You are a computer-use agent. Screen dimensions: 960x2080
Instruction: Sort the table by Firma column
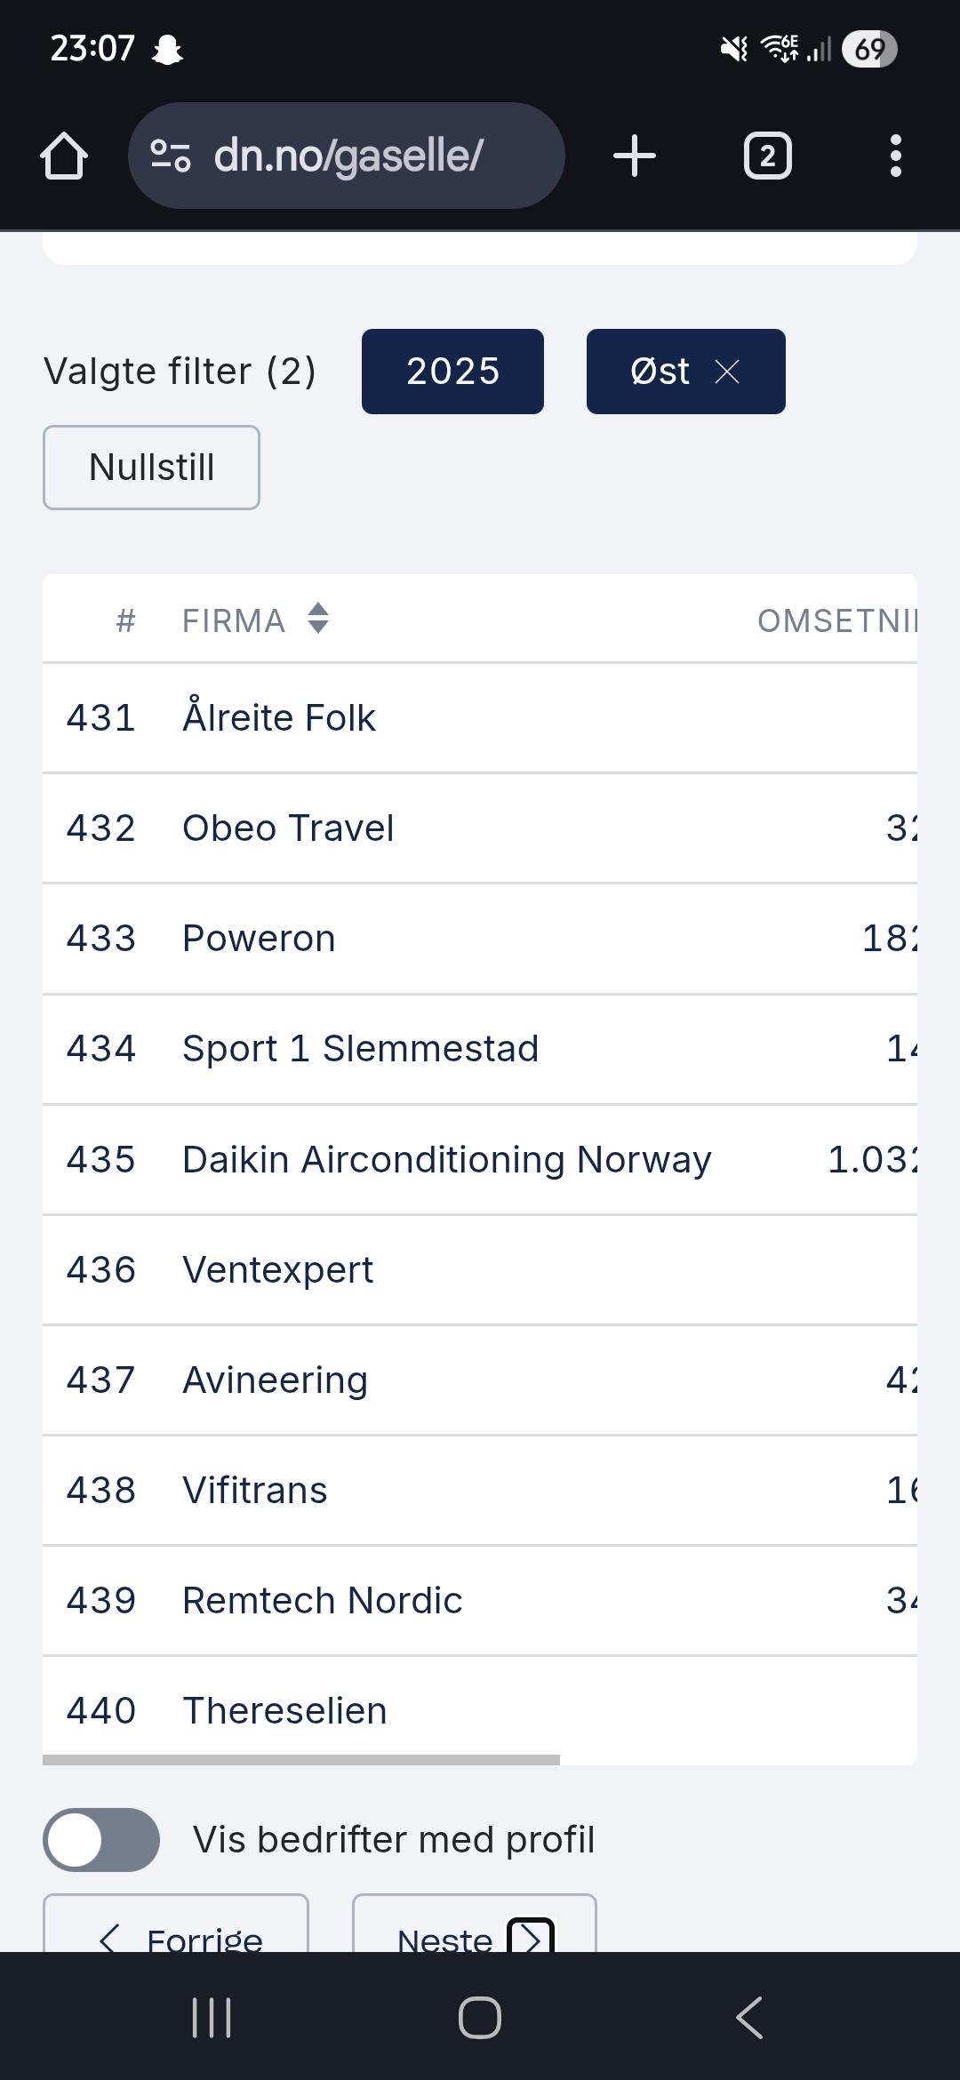coord(318,619)
